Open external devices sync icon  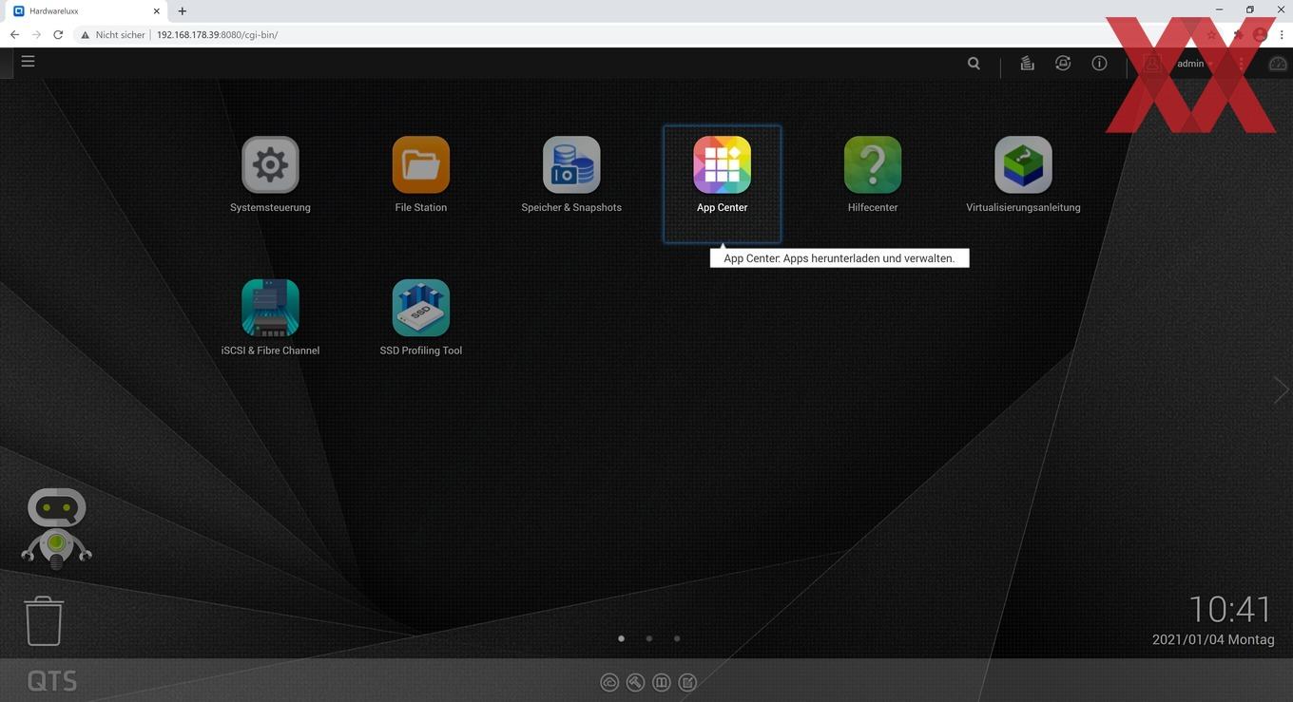(1063, 64)
